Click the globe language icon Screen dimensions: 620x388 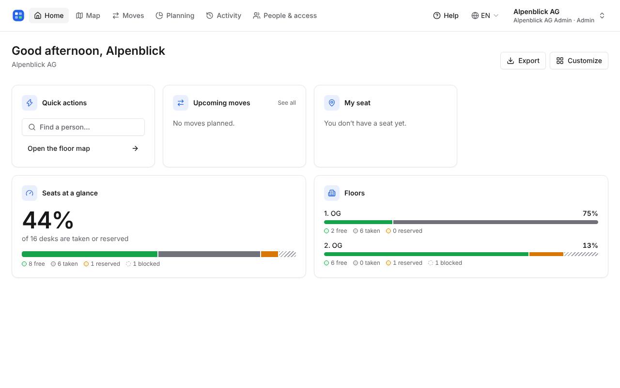click(x=475, y=16)
